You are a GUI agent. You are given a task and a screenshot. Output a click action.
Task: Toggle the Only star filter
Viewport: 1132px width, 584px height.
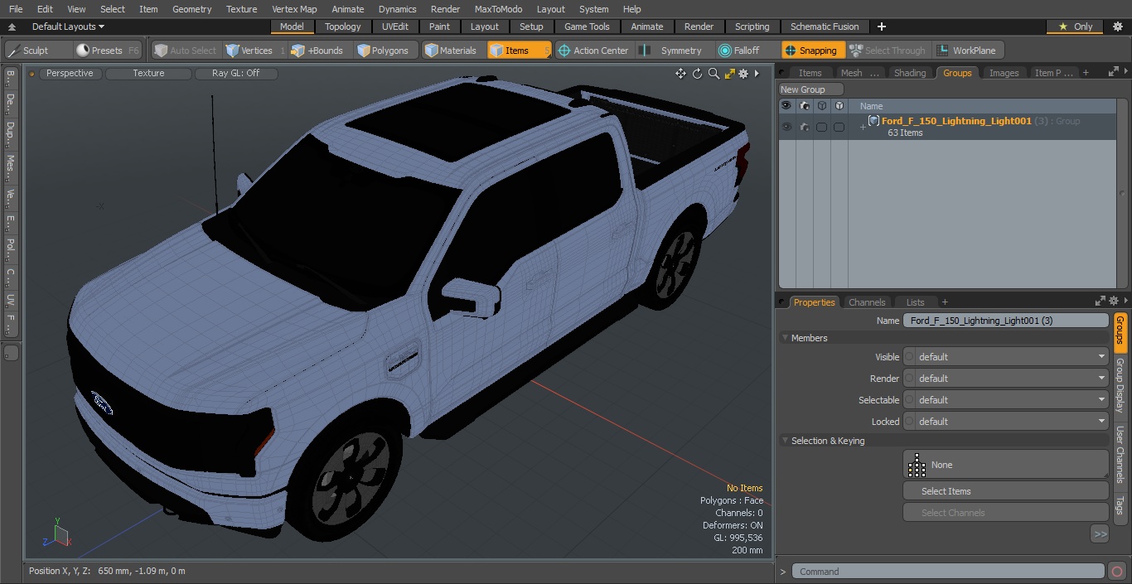(1076, 27)
